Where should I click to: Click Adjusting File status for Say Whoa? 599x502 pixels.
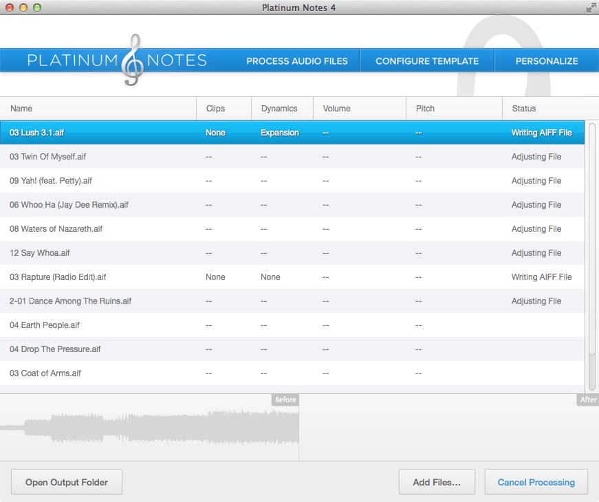pyautogui.click(x=536, y=253)
